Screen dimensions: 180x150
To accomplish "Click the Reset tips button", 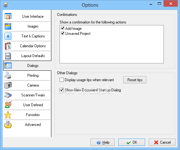I will point(135,80).
